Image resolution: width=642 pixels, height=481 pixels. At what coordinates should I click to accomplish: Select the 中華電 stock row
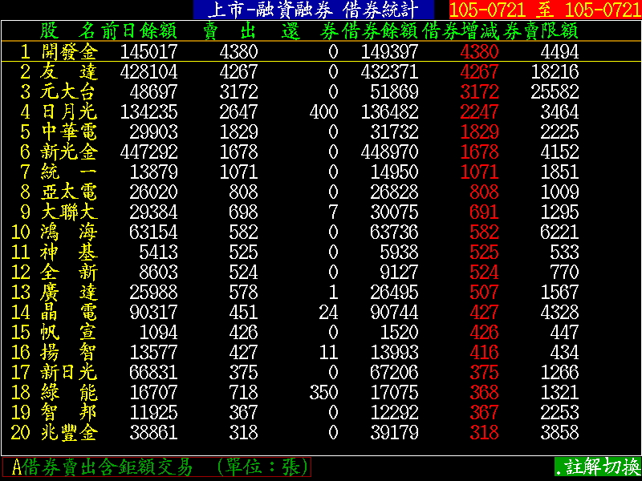coord(69,131)
